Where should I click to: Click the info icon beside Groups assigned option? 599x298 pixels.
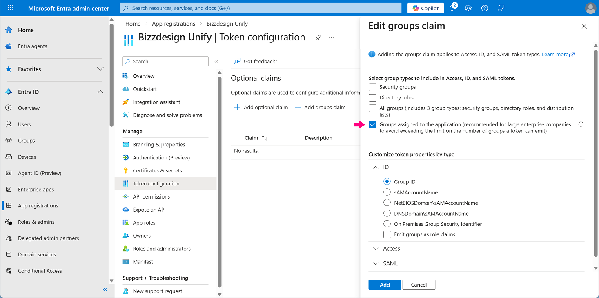[x=581, y=124]
